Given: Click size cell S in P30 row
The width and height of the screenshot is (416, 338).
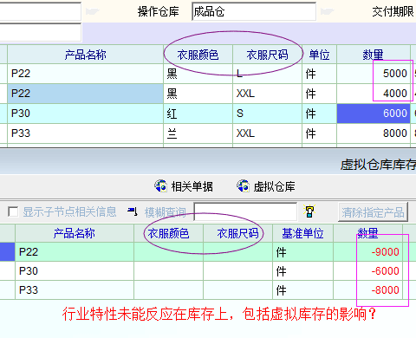Looking at the screenshot, I should 267,114.
